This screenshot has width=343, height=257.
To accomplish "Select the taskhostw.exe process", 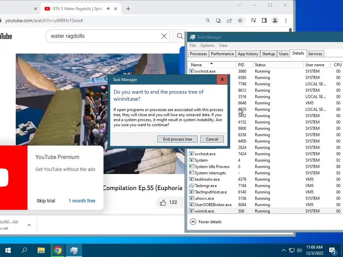I will (x=265, y=179).
